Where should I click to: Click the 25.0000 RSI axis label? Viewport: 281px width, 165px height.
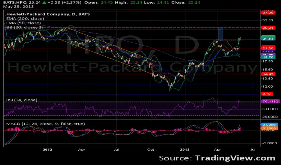point(270,117)
